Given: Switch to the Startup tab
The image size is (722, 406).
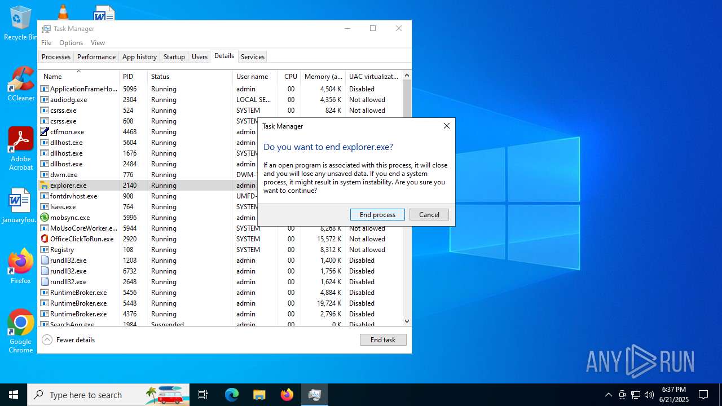Looking at the screenshot, I should tap(174, 57).
